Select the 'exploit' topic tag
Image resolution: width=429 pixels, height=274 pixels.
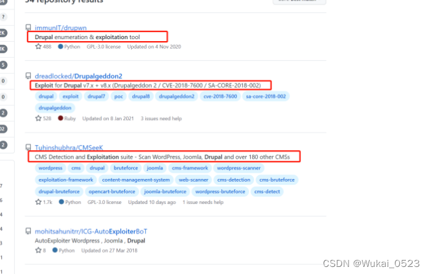(x=70, y=96)
